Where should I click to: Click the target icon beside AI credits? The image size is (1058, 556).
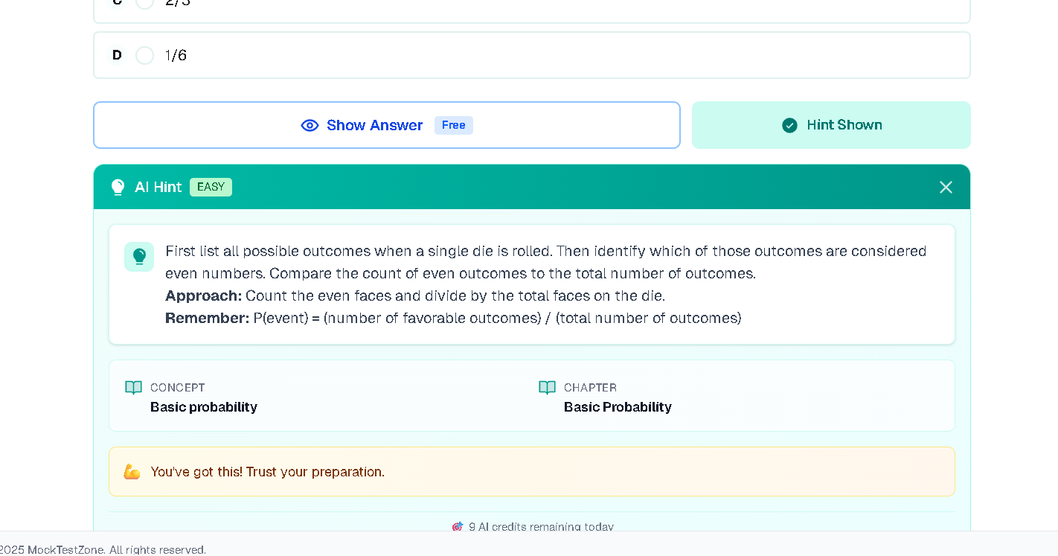[x=458, y=526]
